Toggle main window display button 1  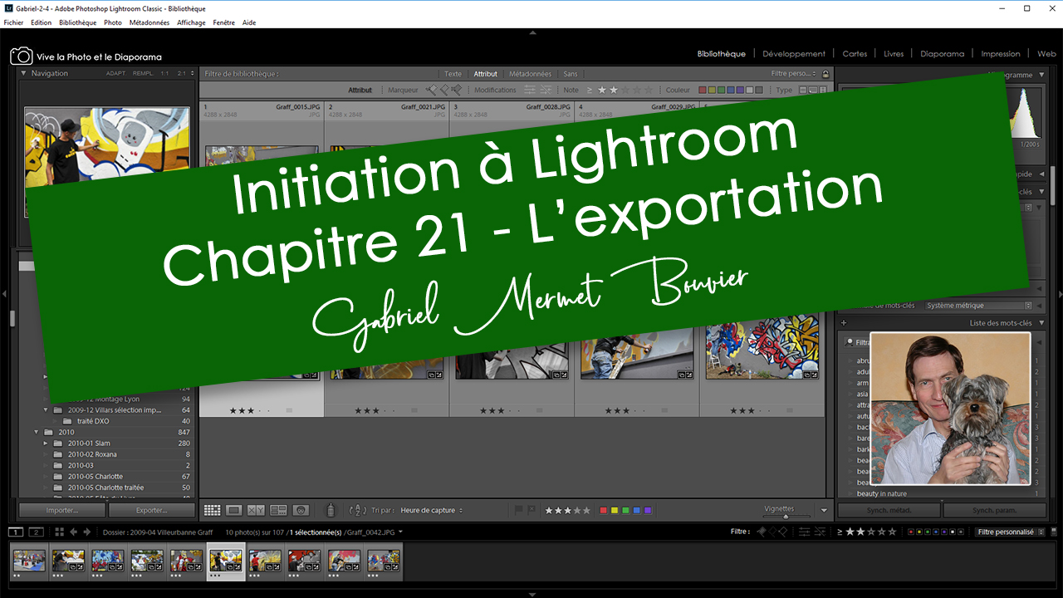16,532
